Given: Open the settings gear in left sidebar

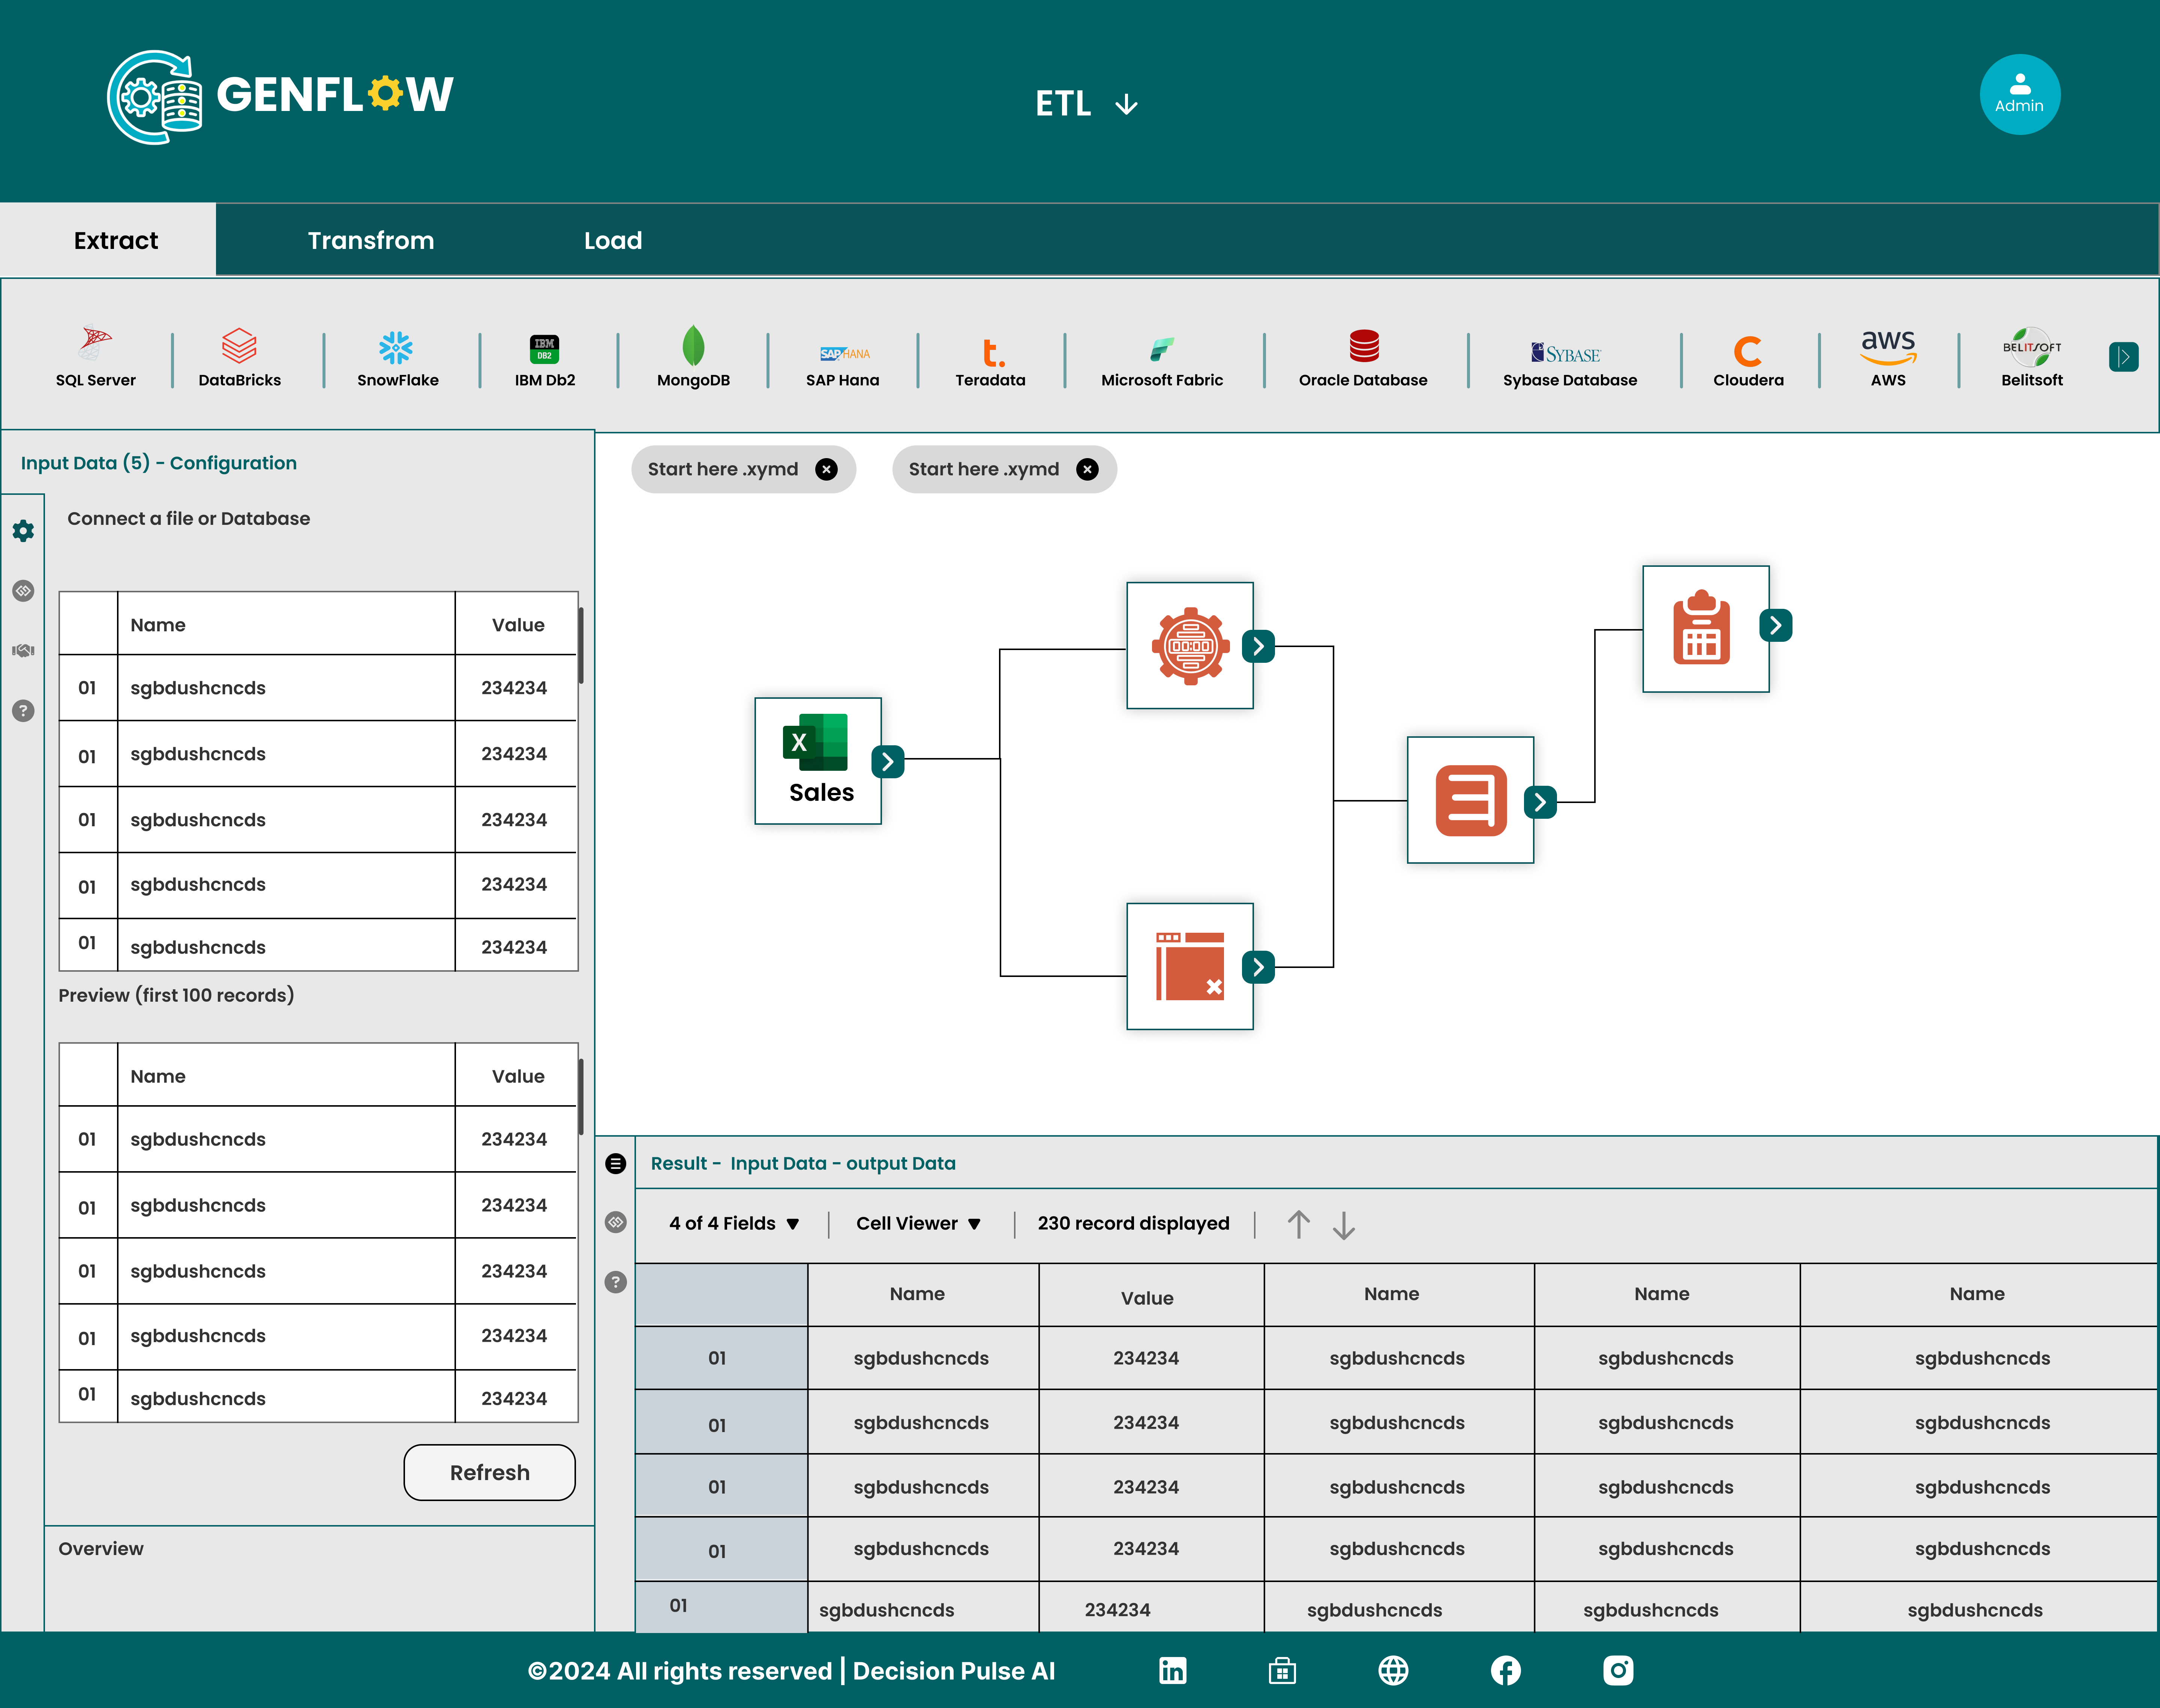Looking at the screenshot, I should click(x=23, y=531).
